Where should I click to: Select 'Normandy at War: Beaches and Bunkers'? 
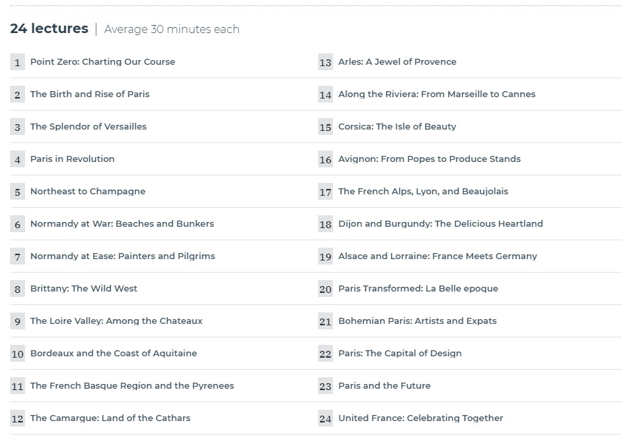pyautogui.click(x=122, y=224)
